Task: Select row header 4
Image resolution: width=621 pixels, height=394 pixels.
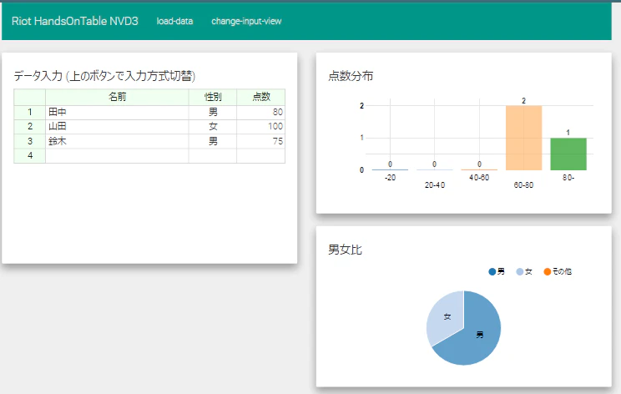Action: [30, 155]
